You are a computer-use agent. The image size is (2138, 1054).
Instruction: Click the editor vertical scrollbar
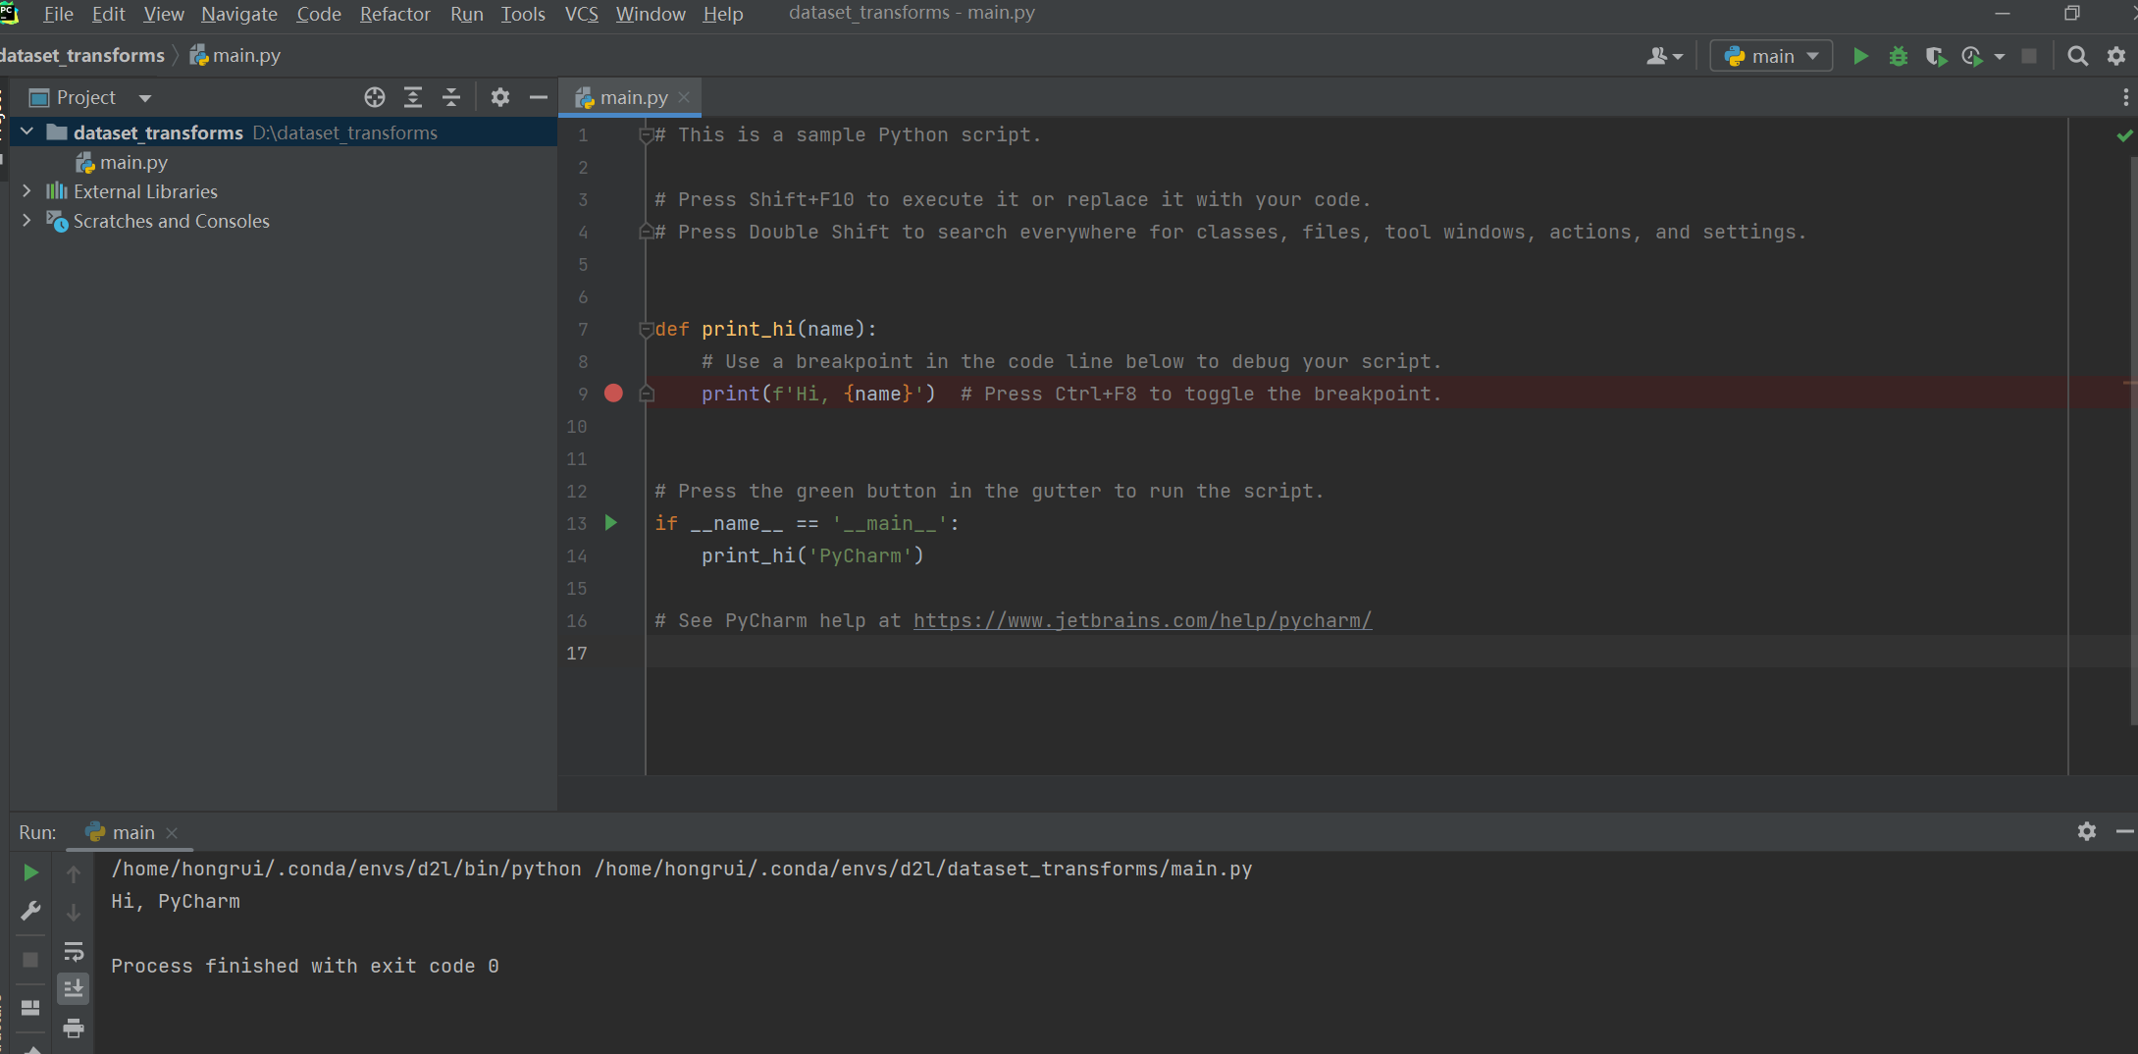point(2132,442)
